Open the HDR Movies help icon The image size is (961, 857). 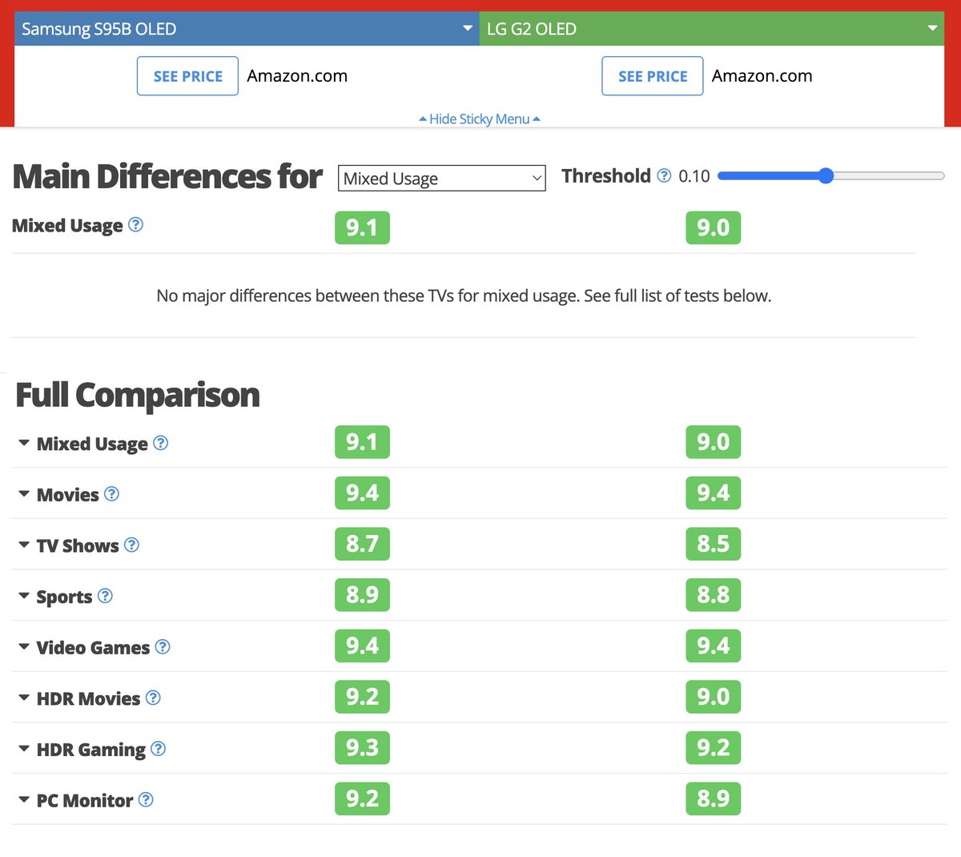153,698
